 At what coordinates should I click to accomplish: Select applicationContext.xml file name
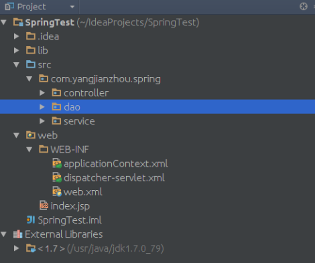coord(116,164)
